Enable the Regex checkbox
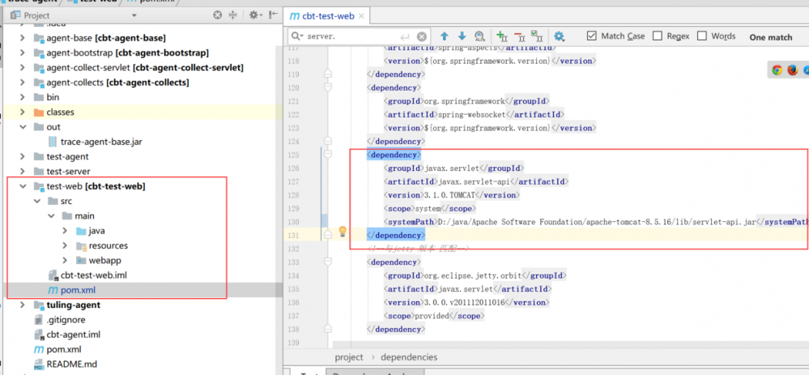The image size is (809, 375). click(x=658, y=36)
